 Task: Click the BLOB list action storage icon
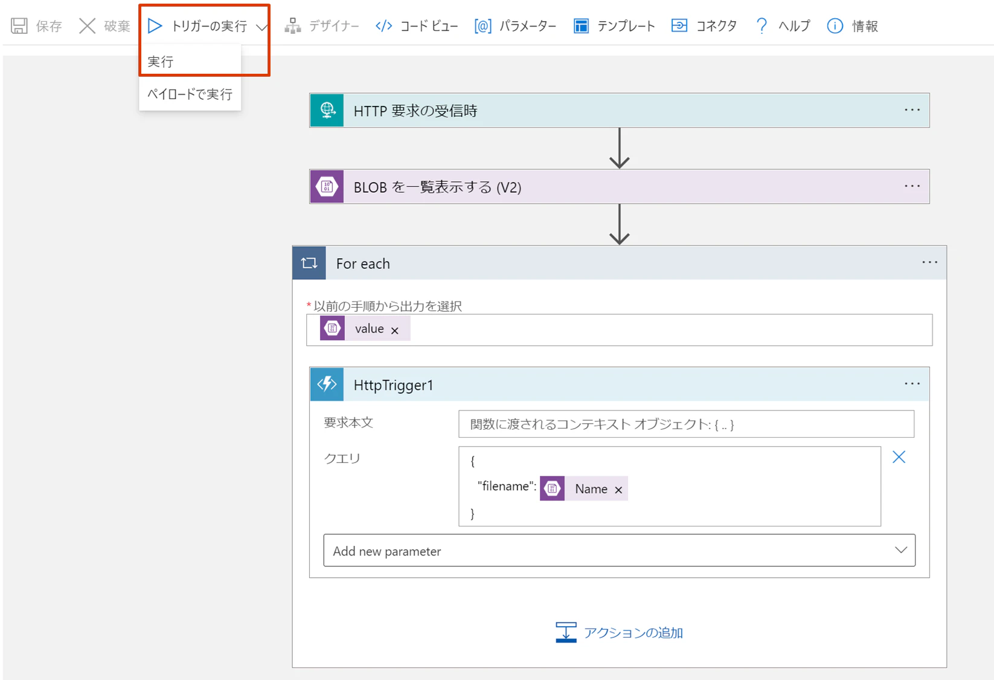[327, 187]
